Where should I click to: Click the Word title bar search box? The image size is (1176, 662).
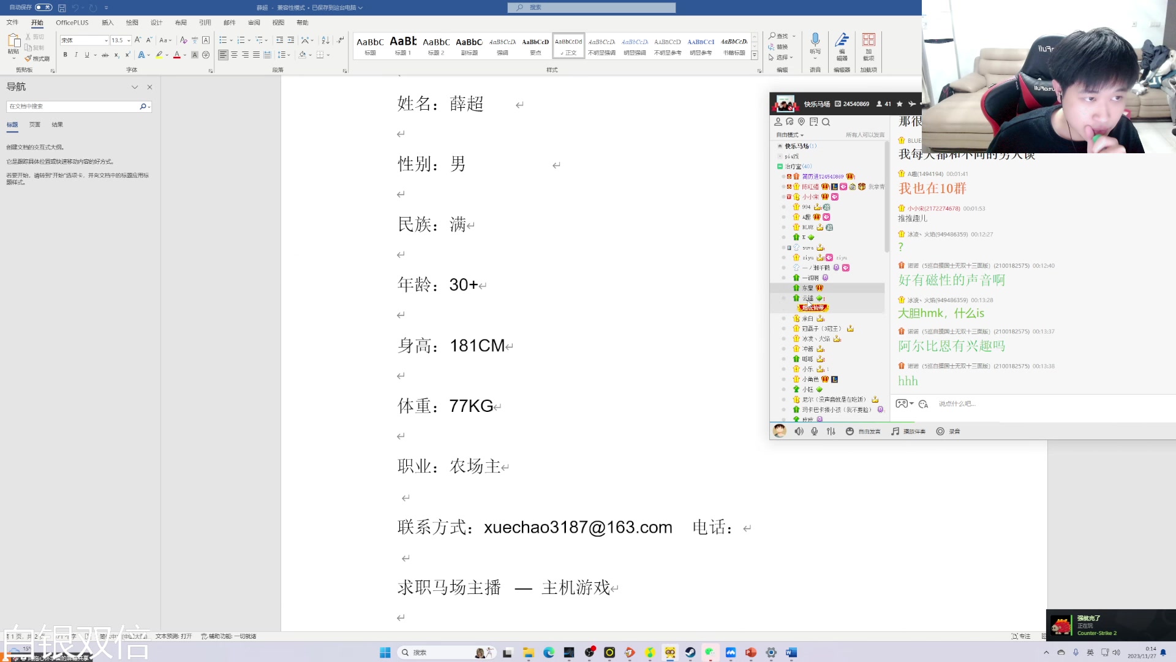(592, 7)
